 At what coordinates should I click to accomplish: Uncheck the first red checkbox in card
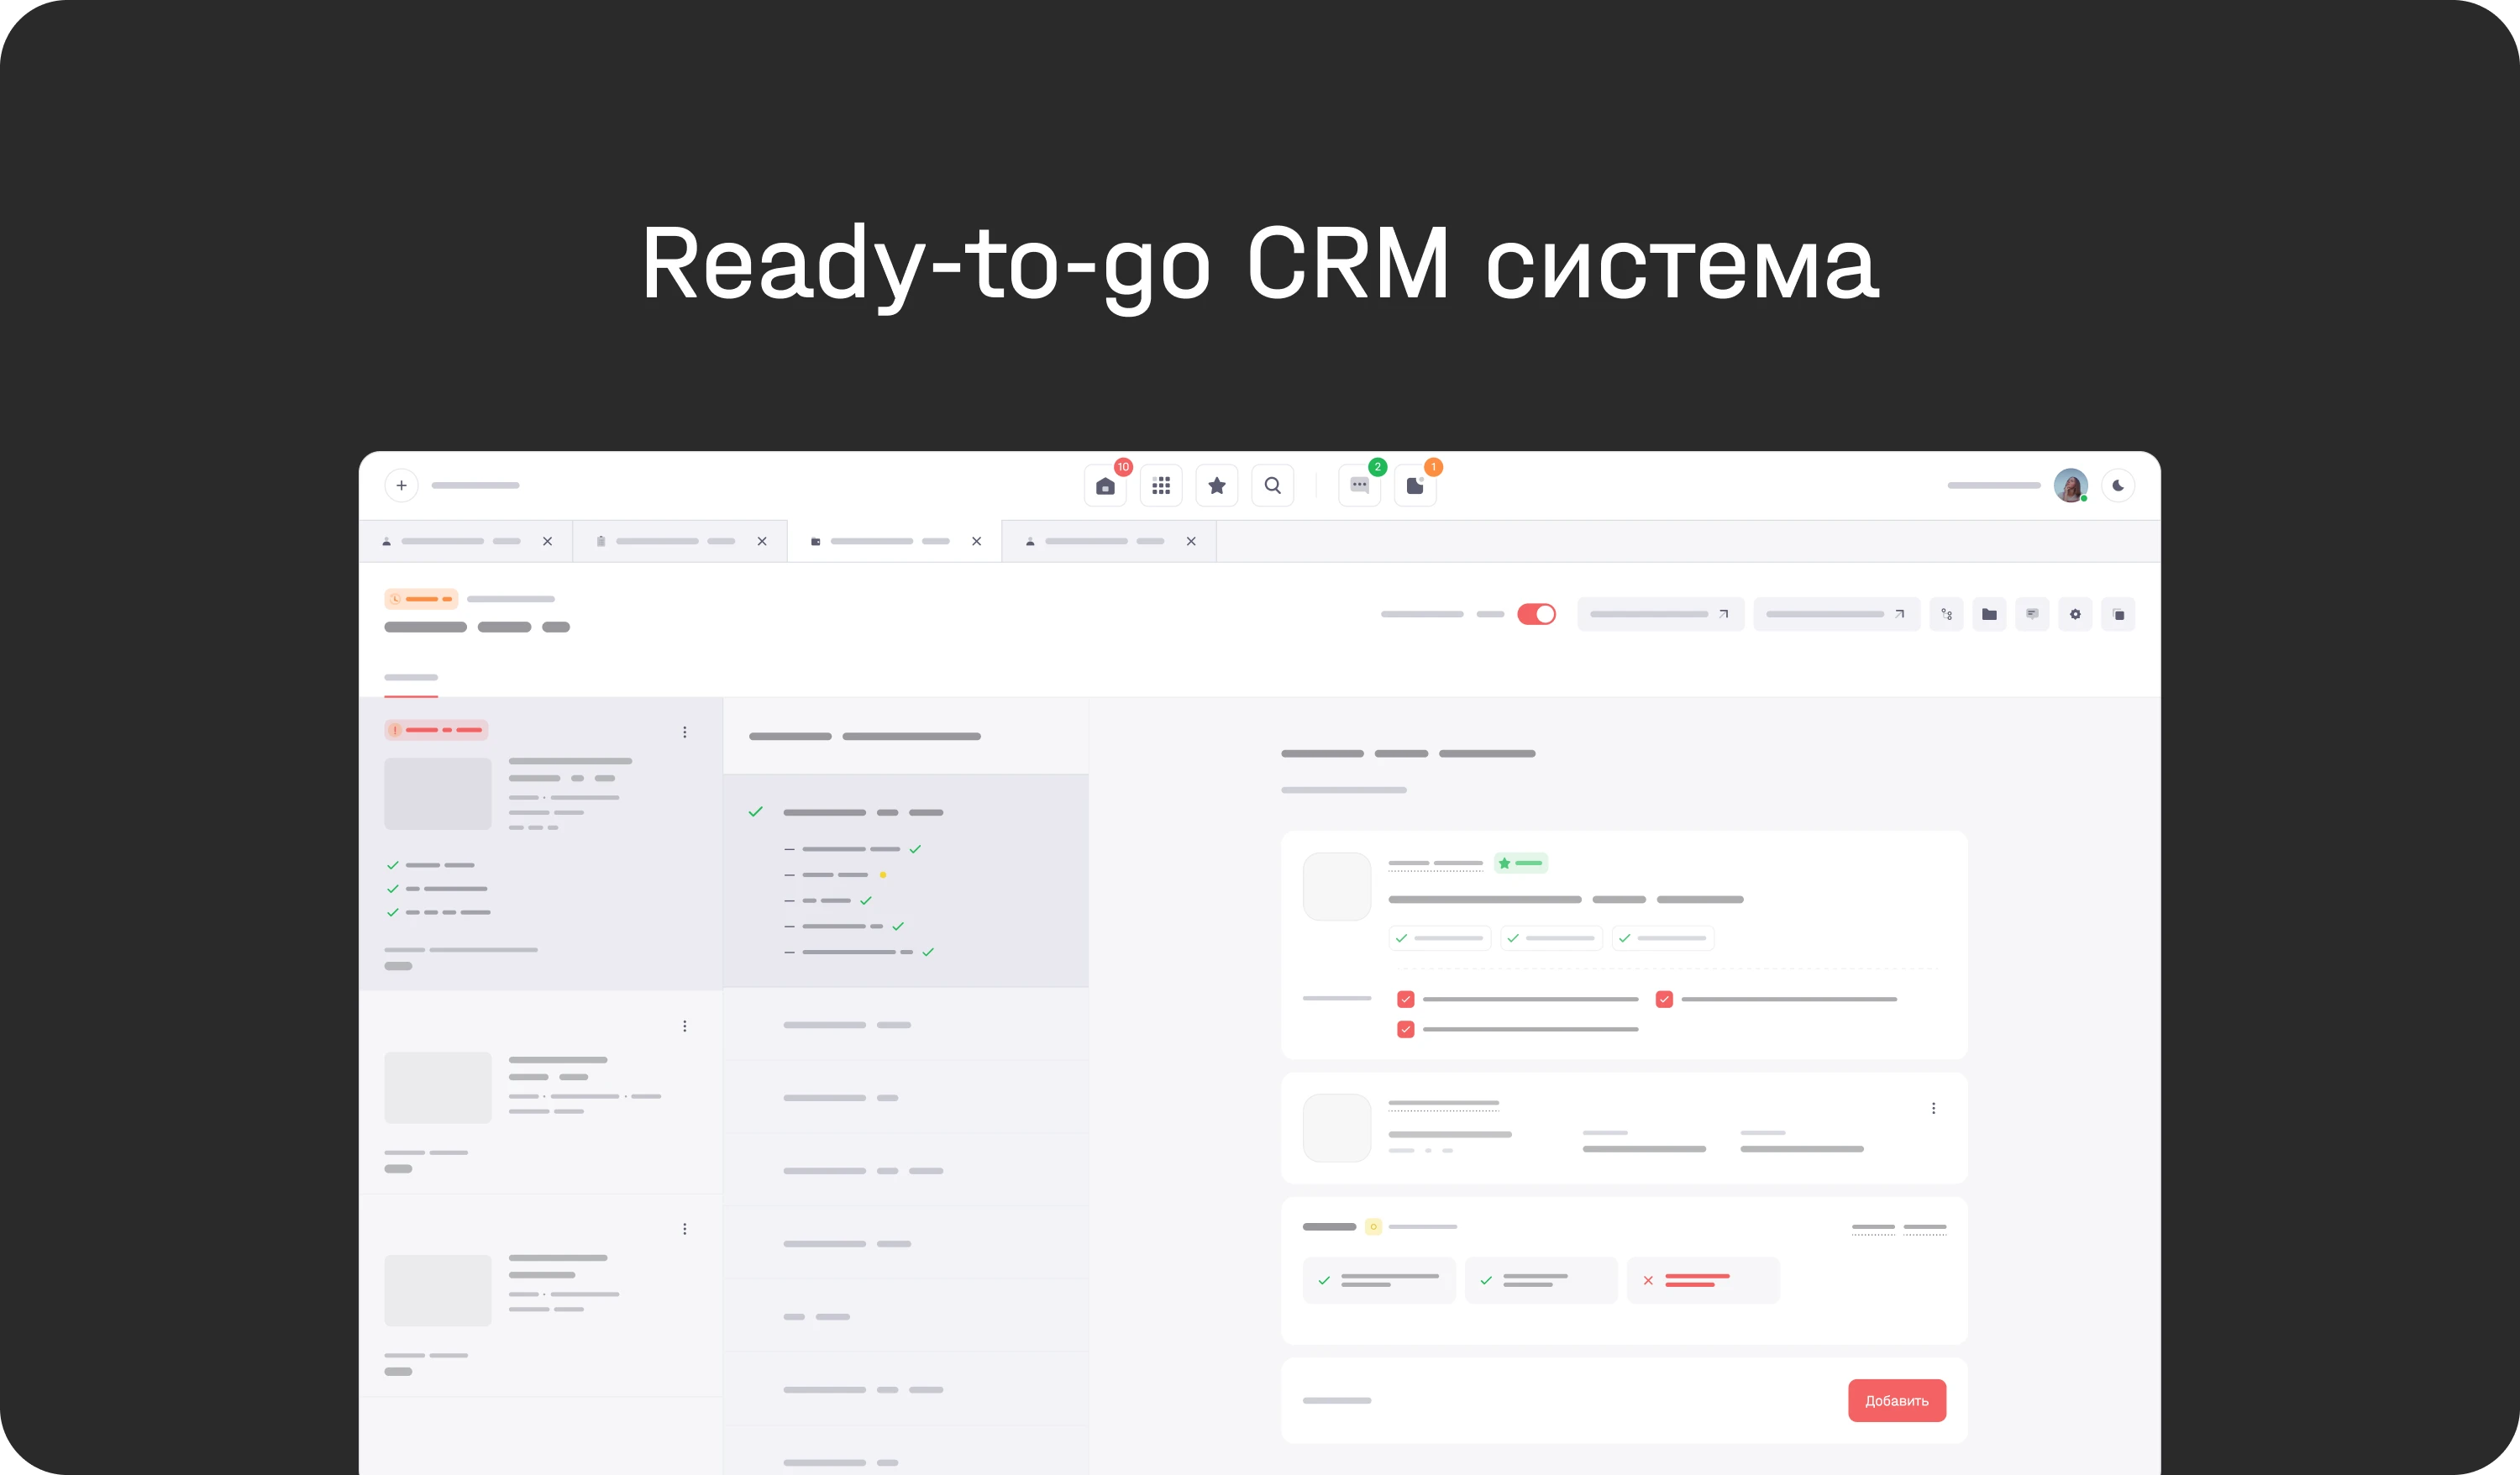point(1405,999)
